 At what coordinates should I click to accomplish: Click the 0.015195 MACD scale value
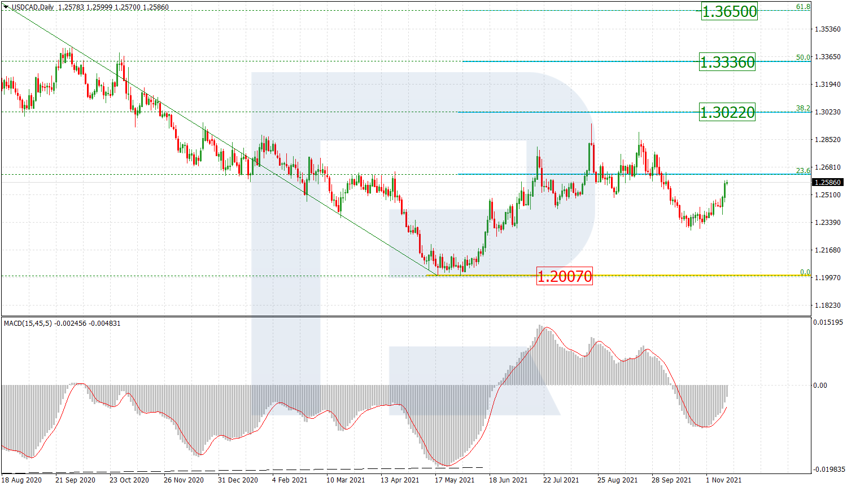(x=829, y=322)
